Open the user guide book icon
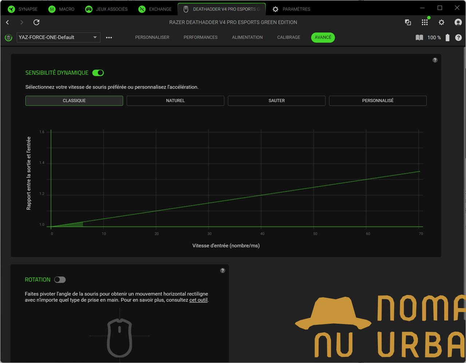466x363 pixels. pos(419,37)
